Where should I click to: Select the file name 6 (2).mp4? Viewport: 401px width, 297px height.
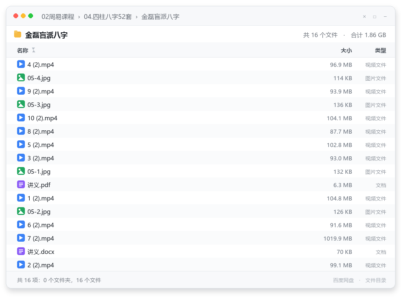41,225
